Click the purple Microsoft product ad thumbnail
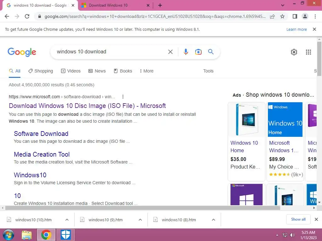322x241 pixels. (x=247, y=195)
